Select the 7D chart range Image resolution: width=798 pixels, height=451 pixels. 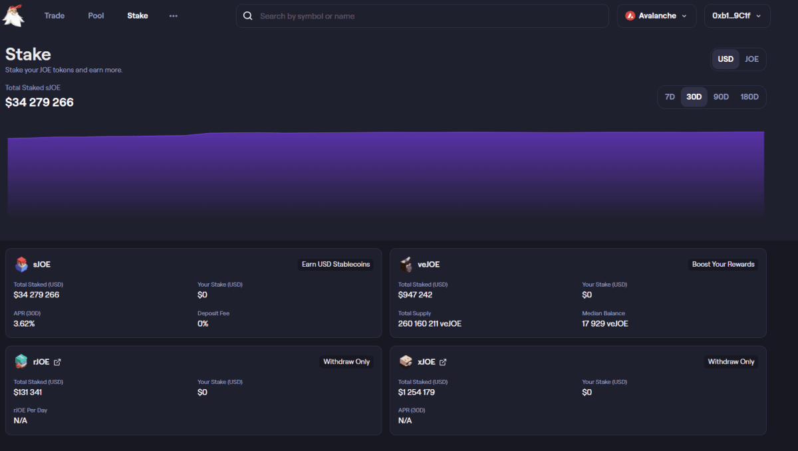click(x=670, y=97)
